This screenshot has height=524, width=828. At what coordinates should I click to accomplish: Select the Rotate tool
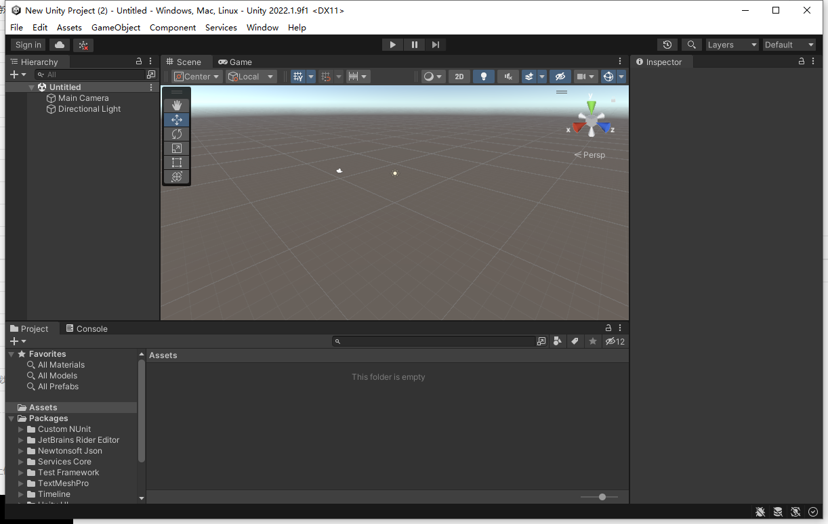pos(176,134)
